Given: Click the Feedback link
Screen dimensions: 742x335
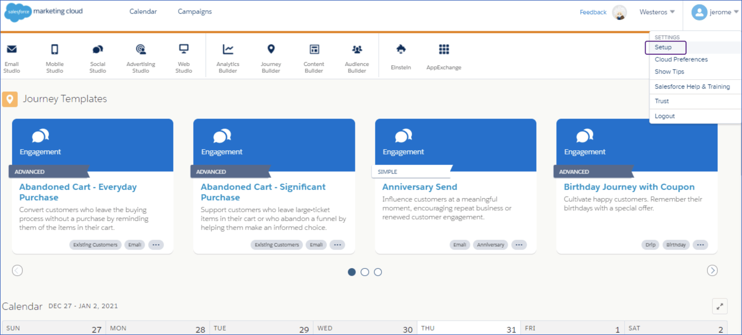Looking at the screenshot, I should tap(593, 12).
